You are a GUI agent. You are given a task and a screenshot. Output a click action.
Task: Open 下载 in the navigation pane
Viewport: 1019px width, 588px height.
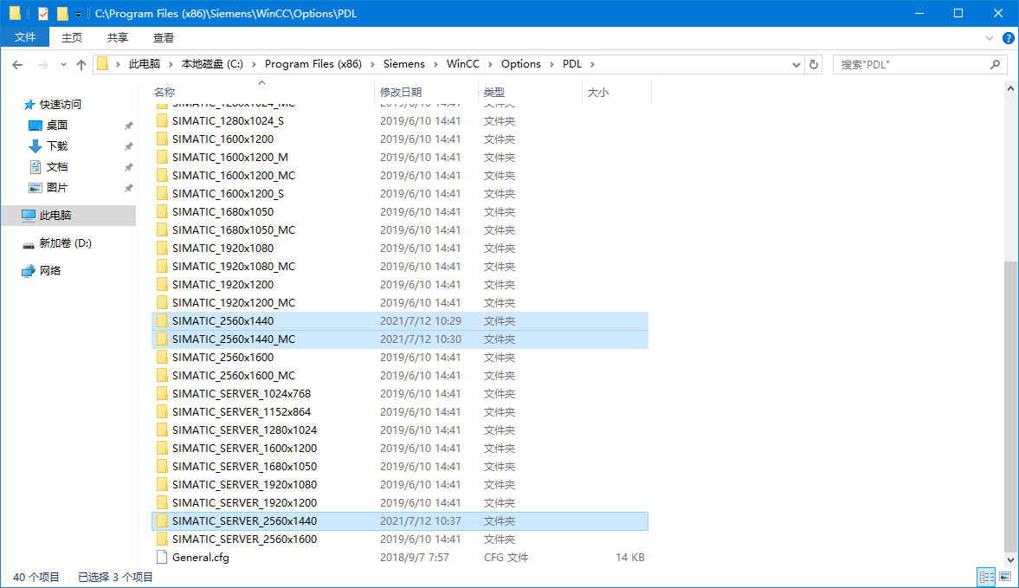point(56,145)
